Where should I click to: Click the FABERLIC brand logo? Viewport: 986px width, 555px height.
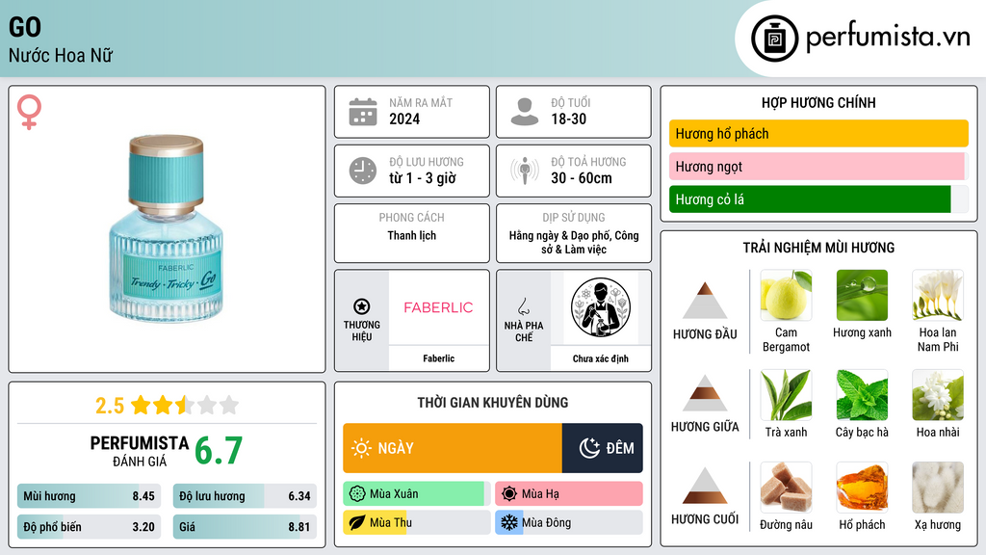[438, 307]
